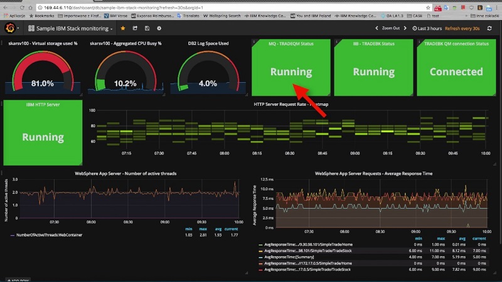The width and height of the screenshot is (502, 282).
Task: Sort response time legend by avg column
Action: [x=462, y=238]
